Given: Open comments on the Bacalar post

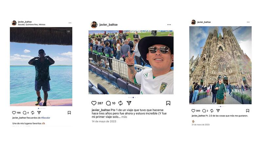Looking at the screenshot, I should click(25, 113).
